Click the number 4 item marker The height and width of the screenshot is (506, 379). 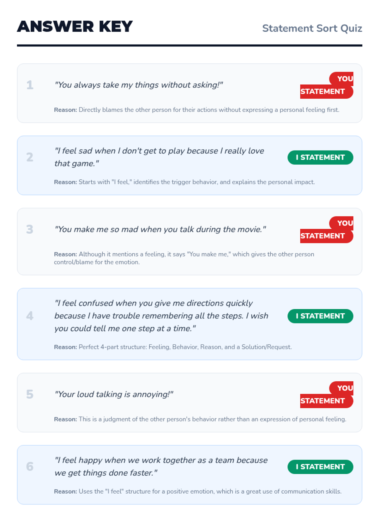coord(30,316)
